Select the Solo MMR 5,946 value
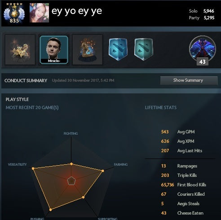 coord(208,11)
